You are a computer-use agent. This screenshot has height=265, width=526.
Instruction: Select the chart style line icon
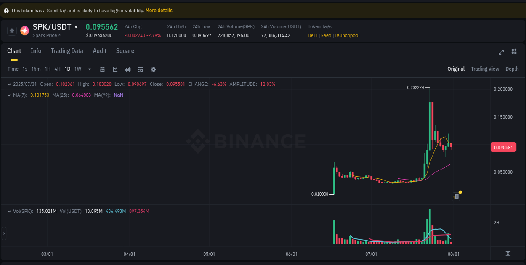click(x=115, y=69)
